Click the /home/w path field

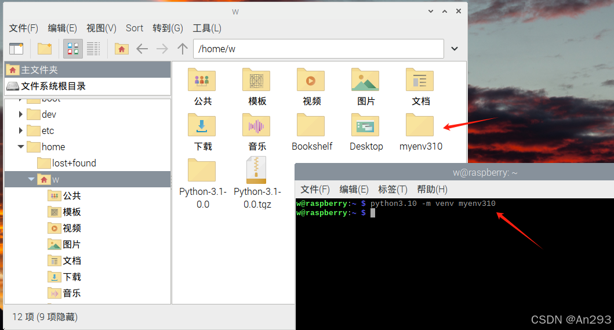pos(318,49)
